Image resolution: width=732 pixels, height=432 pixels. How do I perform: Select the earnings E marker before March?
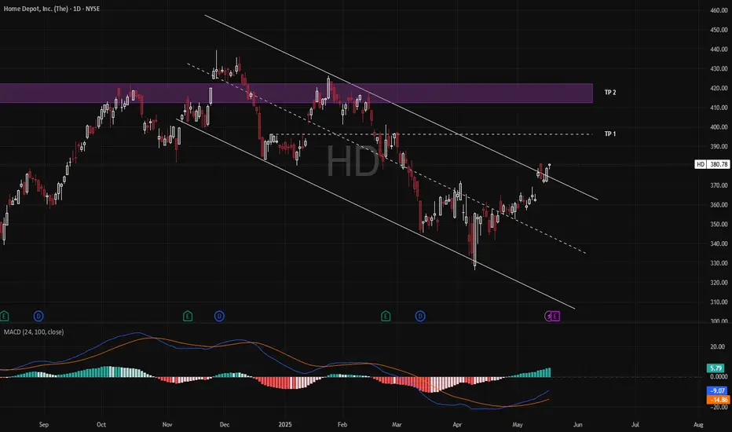click(386, 317)
